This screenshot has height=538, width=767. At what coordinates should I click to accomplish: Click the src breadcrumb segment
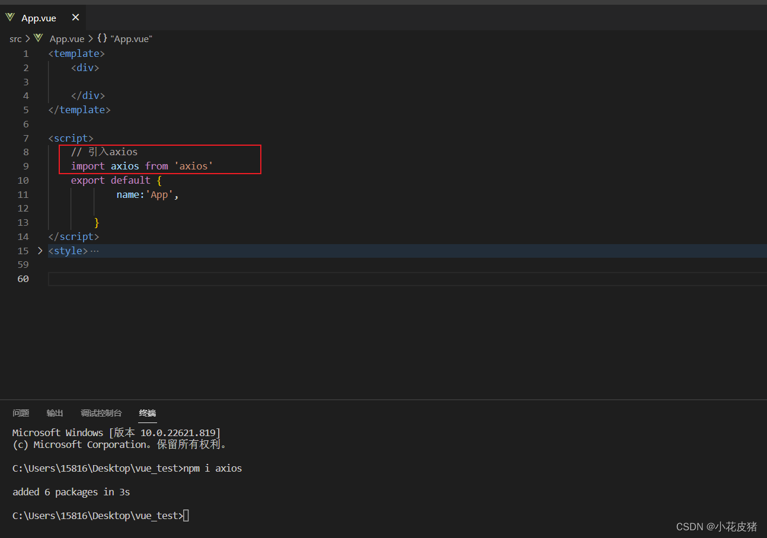[x=15, y=39]
